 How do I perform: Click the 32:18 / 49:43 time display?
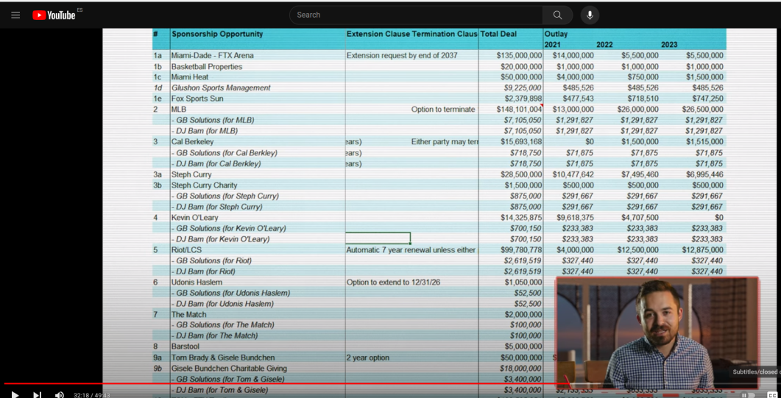(x=92, y=395)
